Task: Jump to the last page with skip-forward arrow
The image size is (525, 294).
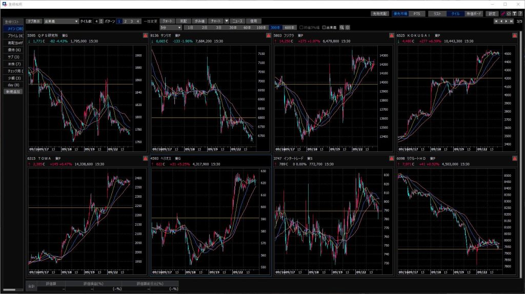Action: click(511, 22)
